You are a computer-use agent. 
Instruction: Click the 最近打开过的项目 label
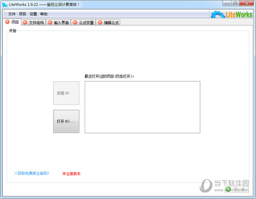(109, 76)
